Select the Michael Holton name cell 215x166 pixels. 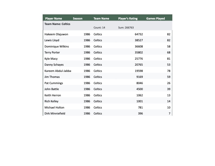click(54, 107)
